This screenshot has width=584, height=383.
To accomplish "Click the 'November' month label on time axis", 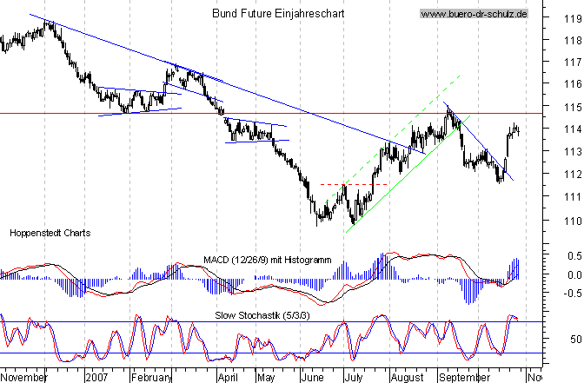I will [24, 378].
